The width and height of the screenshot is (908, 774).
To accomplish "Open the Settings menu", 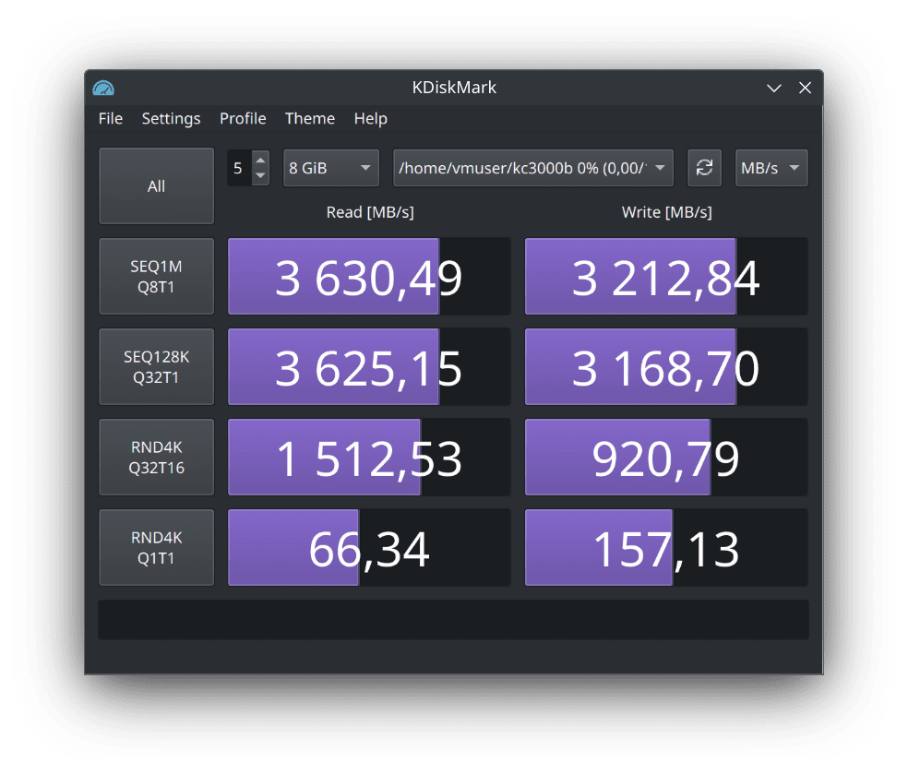I will pos(171,119).
